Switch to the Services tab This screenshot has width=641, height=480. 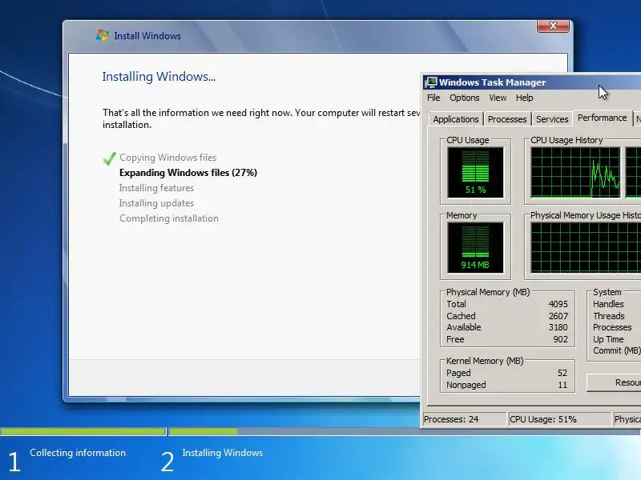click(552, 119)
